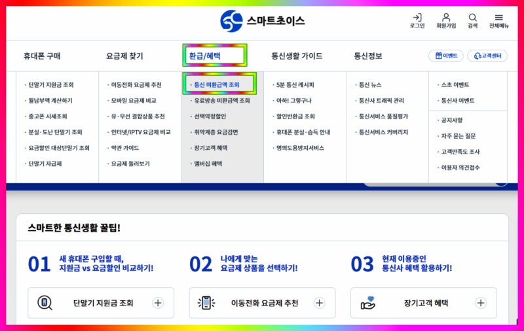Image resolution: width=524 pixels, height=331 pixels.
Task: Go to 통신서비스 품질평가
Action: [383, 116]
